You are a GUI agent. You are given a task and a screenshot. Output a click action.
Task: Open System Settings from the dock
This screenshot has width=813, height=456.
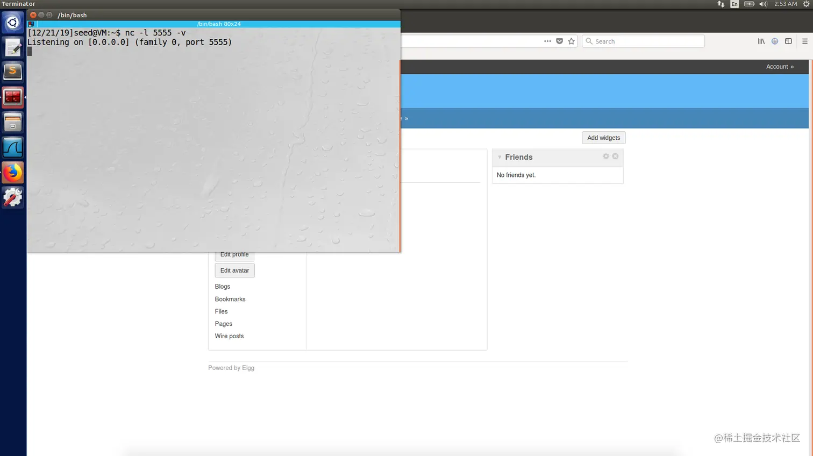(x=13, y=197)
